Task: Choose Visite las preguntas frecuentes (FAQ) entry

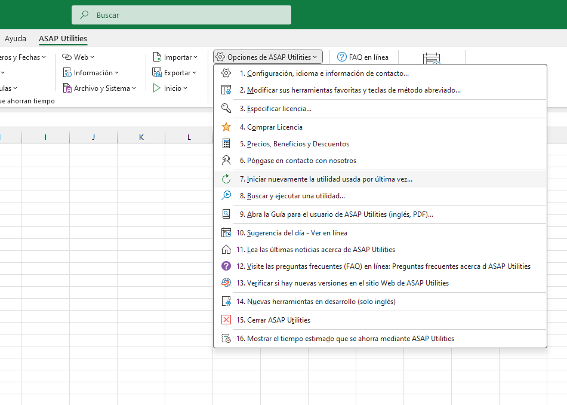Action: pos(380,266)
